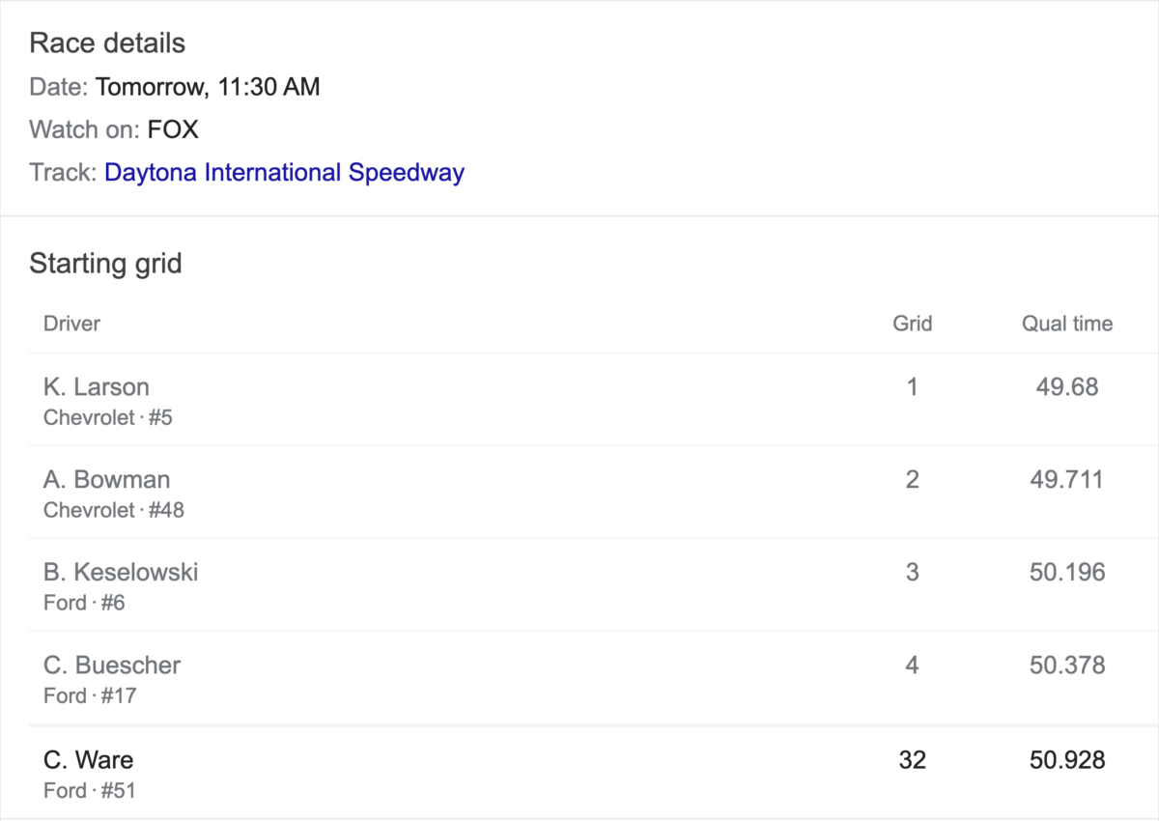Select the A. Bowman driver row
Viewport: 1159px width, 821px height.
(593, 493)
